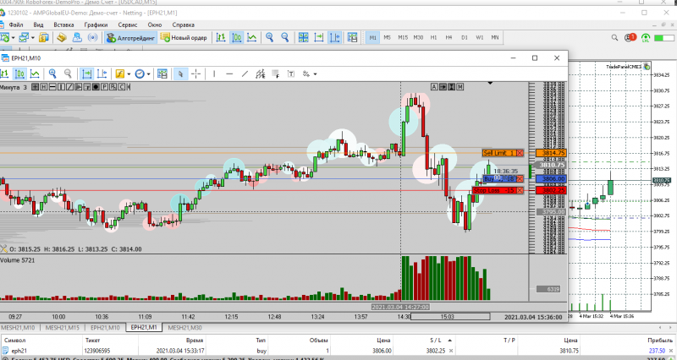Open the Файл menu

[16, 25]
